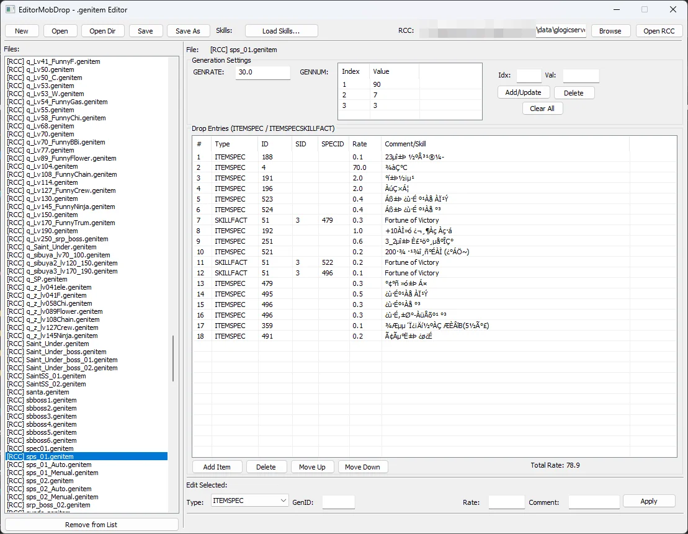Click the Save As button
The image size is (688, 534).
point(188,31)
